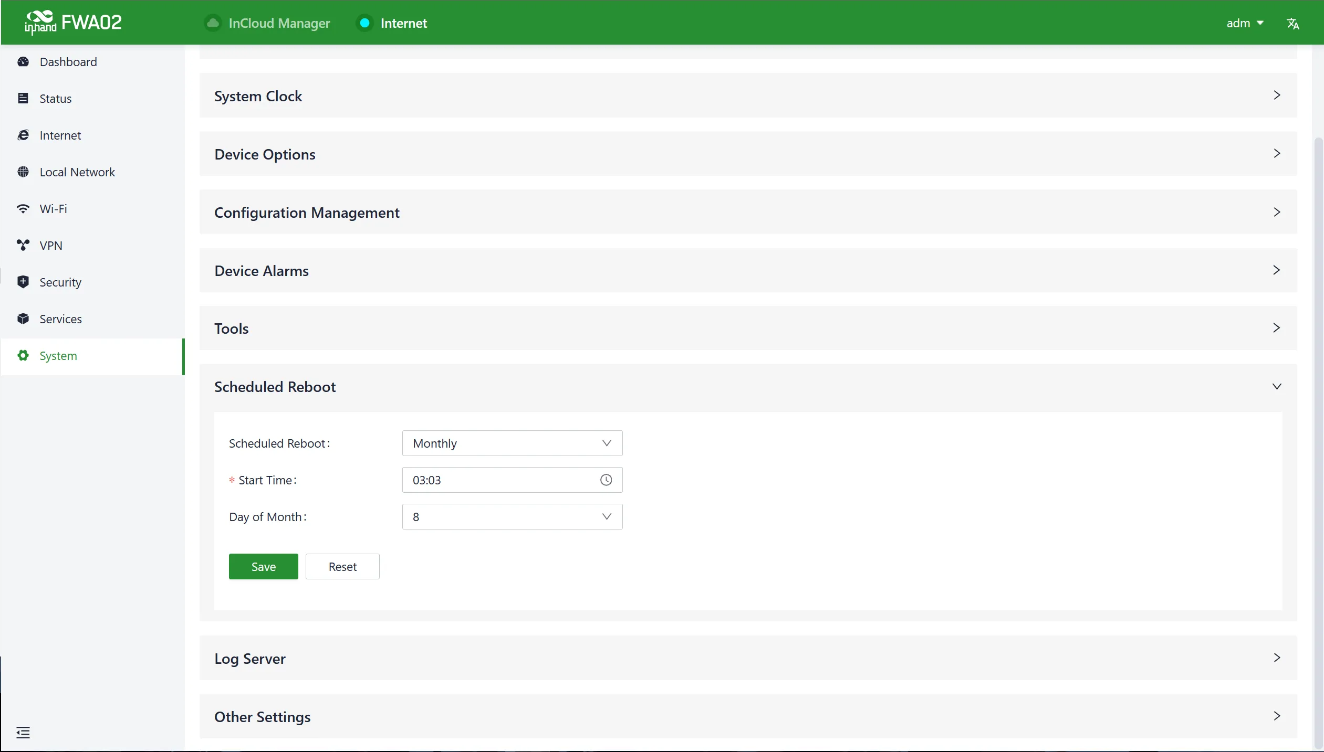This screenshot has height=752, width=1324.
Task: Click the InHand FWA02 logo
Action: (73, 23)
